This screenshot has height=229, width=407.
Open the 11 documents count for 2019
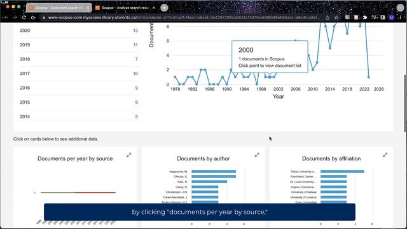pos(135,45)
